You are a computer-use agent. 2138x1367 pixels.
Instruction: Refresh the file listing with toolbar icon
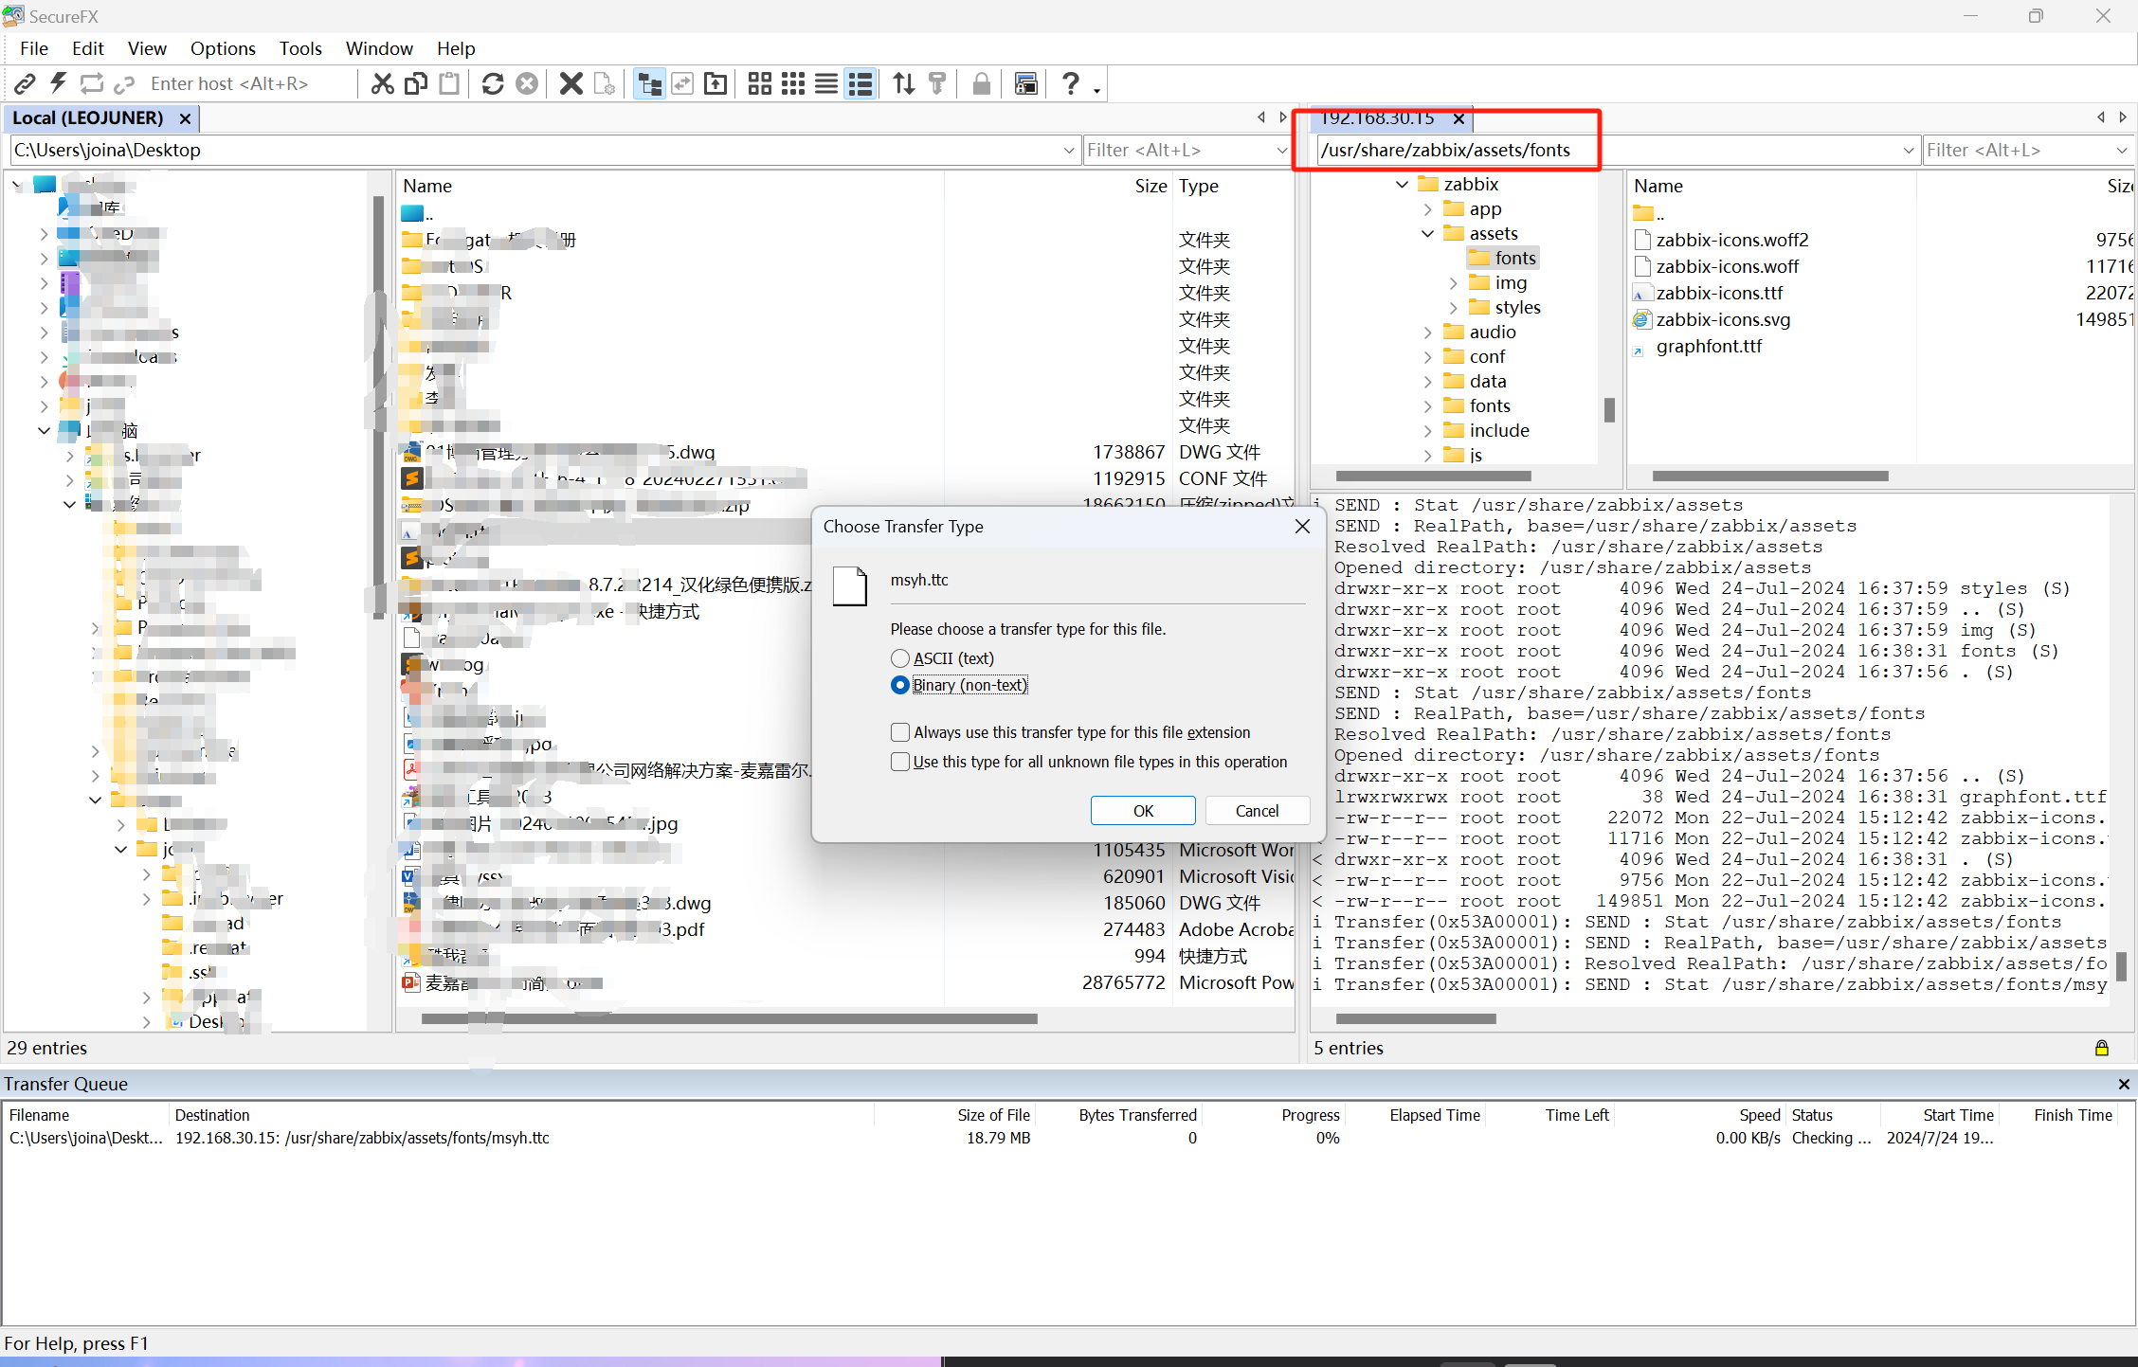[x=493, y=84]
